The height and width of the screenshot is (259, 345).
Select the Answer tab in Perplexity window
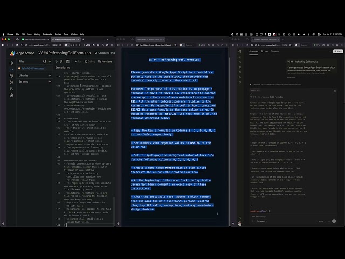click(254, 51)
